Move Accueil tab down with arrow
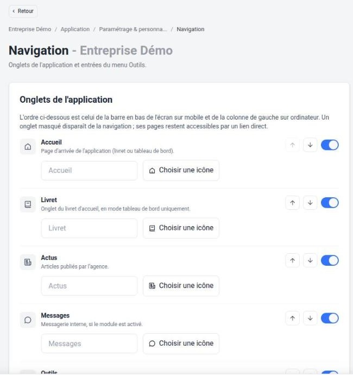This screenshot has width=353, height=375. click(x=310, y=145)
